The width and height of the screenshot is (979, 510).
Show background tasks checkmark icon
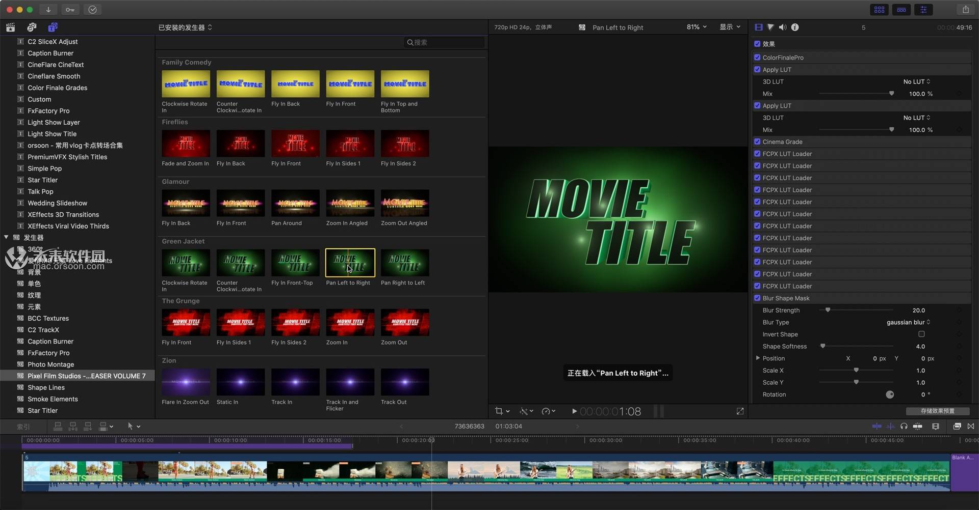click(92, 10)
